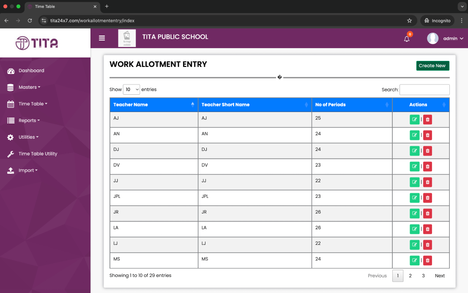468x293 pixels.
Task: Go back in browser history
Action: pyautogui.click(x=7, y=21)
